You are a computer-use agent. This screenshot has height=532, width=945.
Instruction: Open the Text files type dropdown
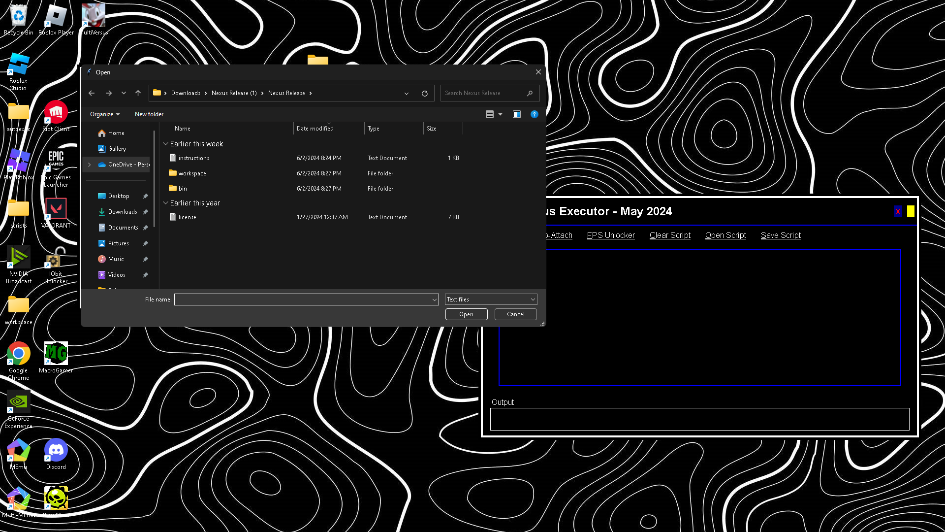pyautogui.click(x=491, y=299)
